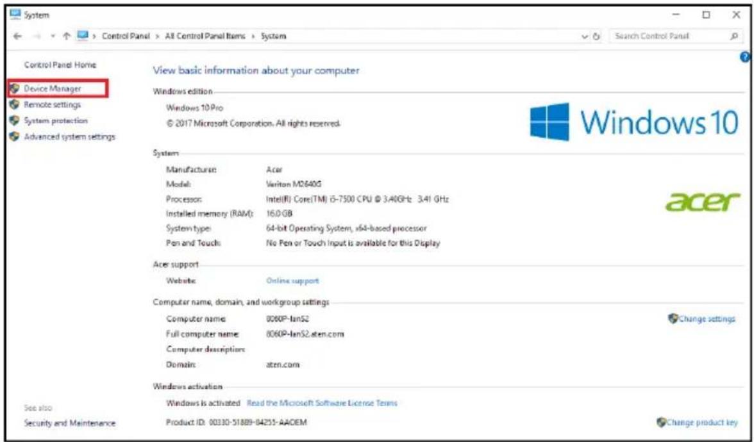754x442 pixels.
Task: Click the acer logo
Action: click(x=703, y=202)
